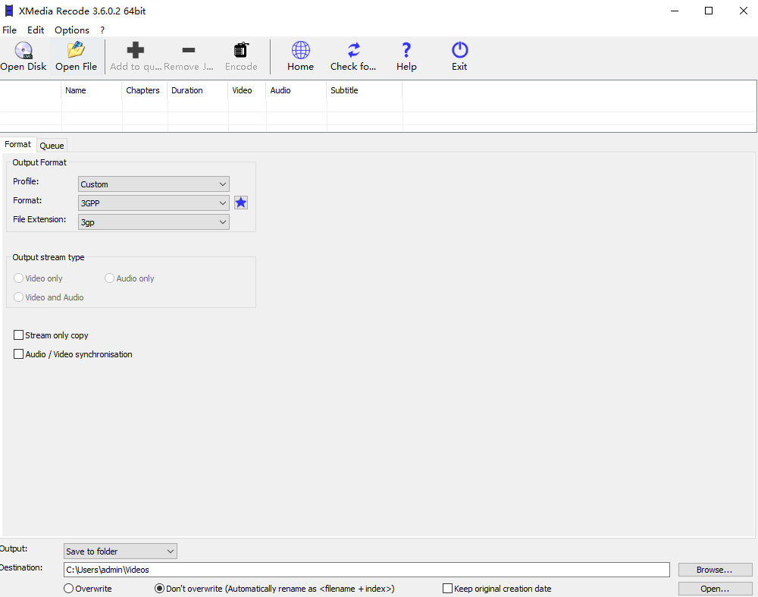This screenshot has width=758, height=597.
Task: Open the Options menu
Action: [71, 30]
